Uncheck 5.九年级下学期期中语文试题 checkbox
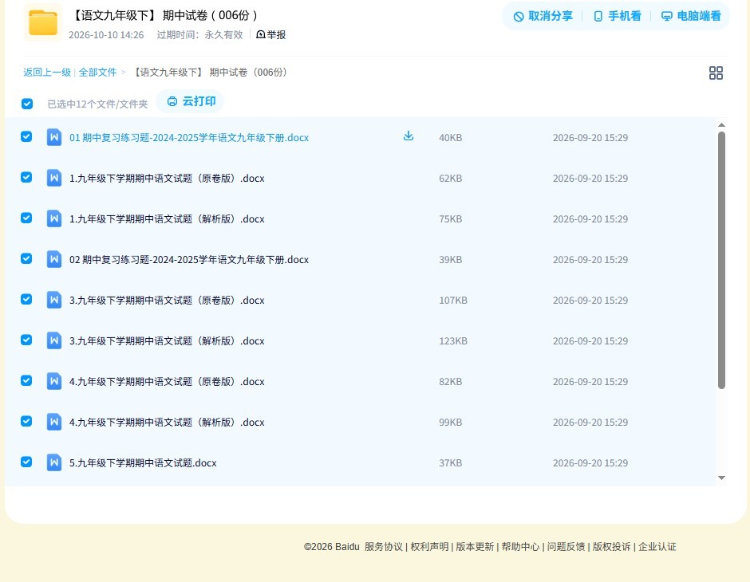Viewport: 750px width, 582px height. [x=26, y=462]
